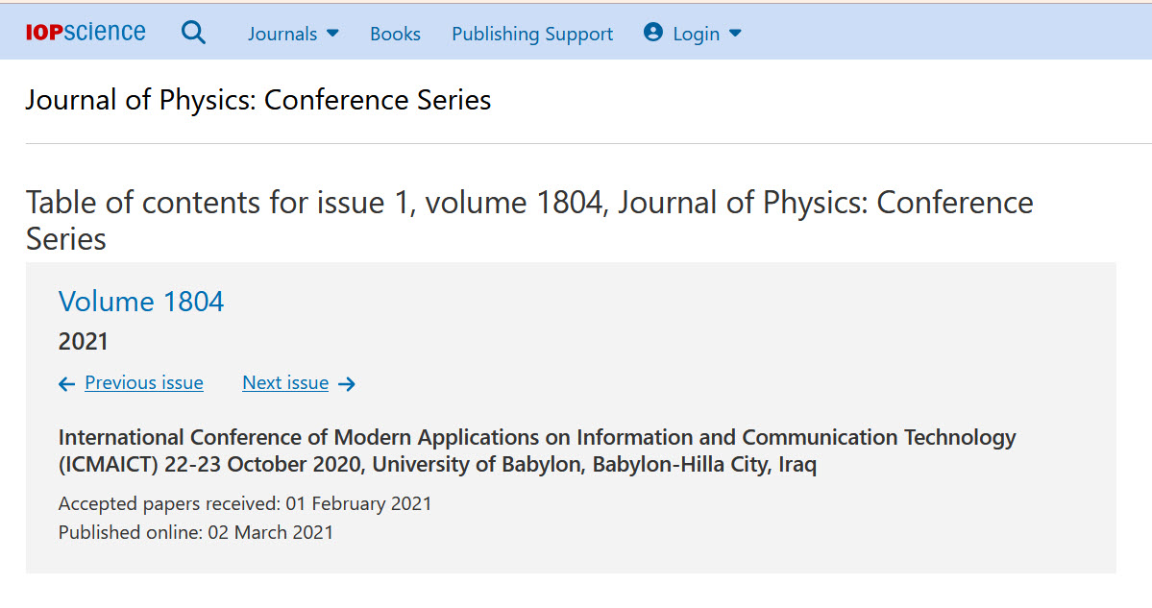Viewport: 1152px width, 608px height.
Task: Open the Journal of Physics: Conference Series title
Action: 257,100
